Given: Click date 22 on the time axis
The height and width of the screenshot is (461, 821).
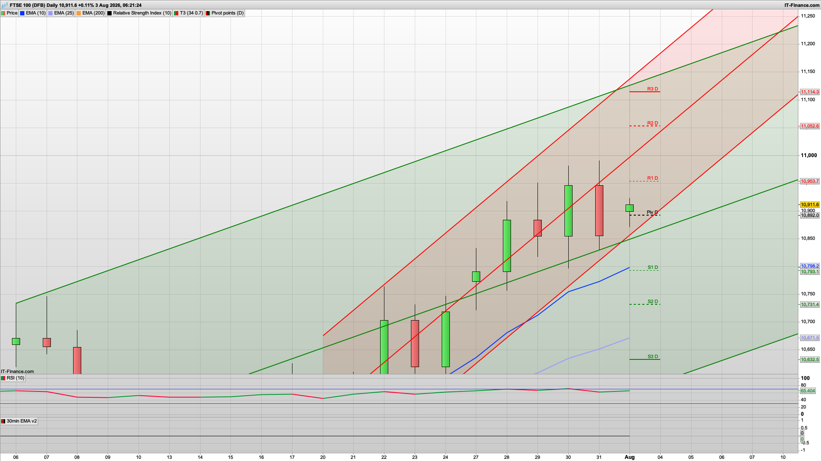Looking at the screenshot, I should (384, 457).
